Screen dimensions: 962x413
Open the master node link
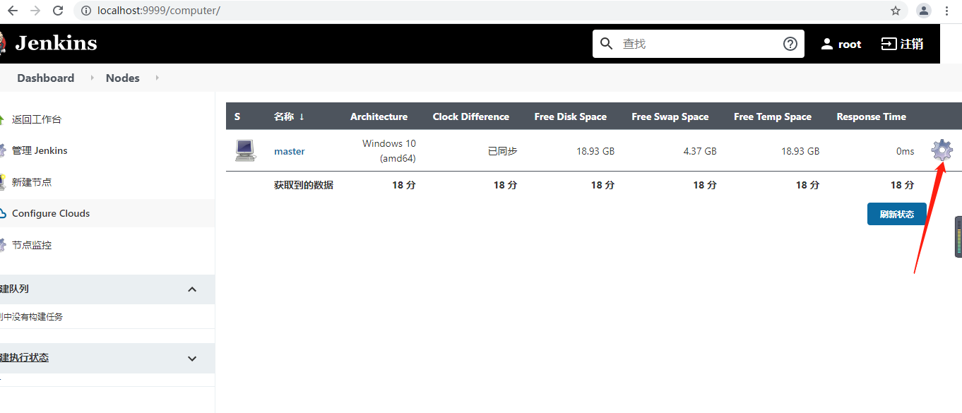(290, 151)
